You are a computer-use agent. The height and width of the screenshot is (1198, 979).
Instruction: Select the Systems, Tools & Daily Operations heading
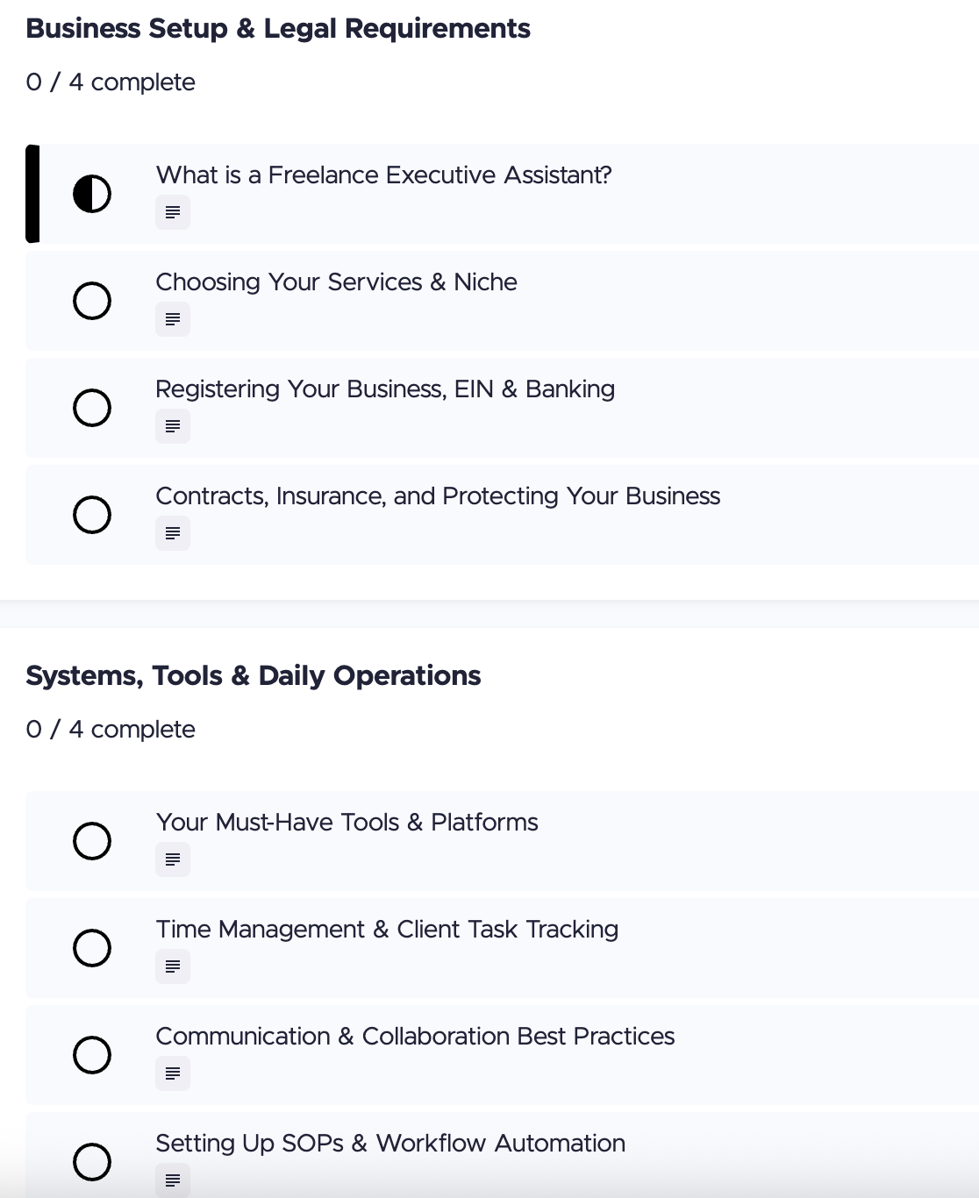254,675
